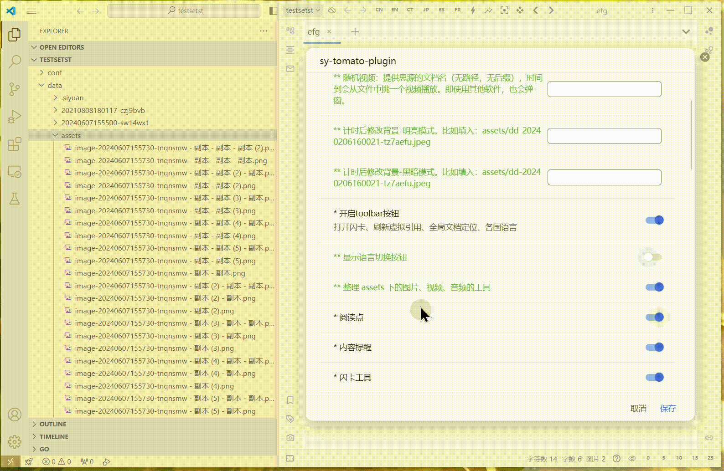Click the 黑暗模式 background input field
This screenshot has height=471, width=724.
[x=604, y=177]
